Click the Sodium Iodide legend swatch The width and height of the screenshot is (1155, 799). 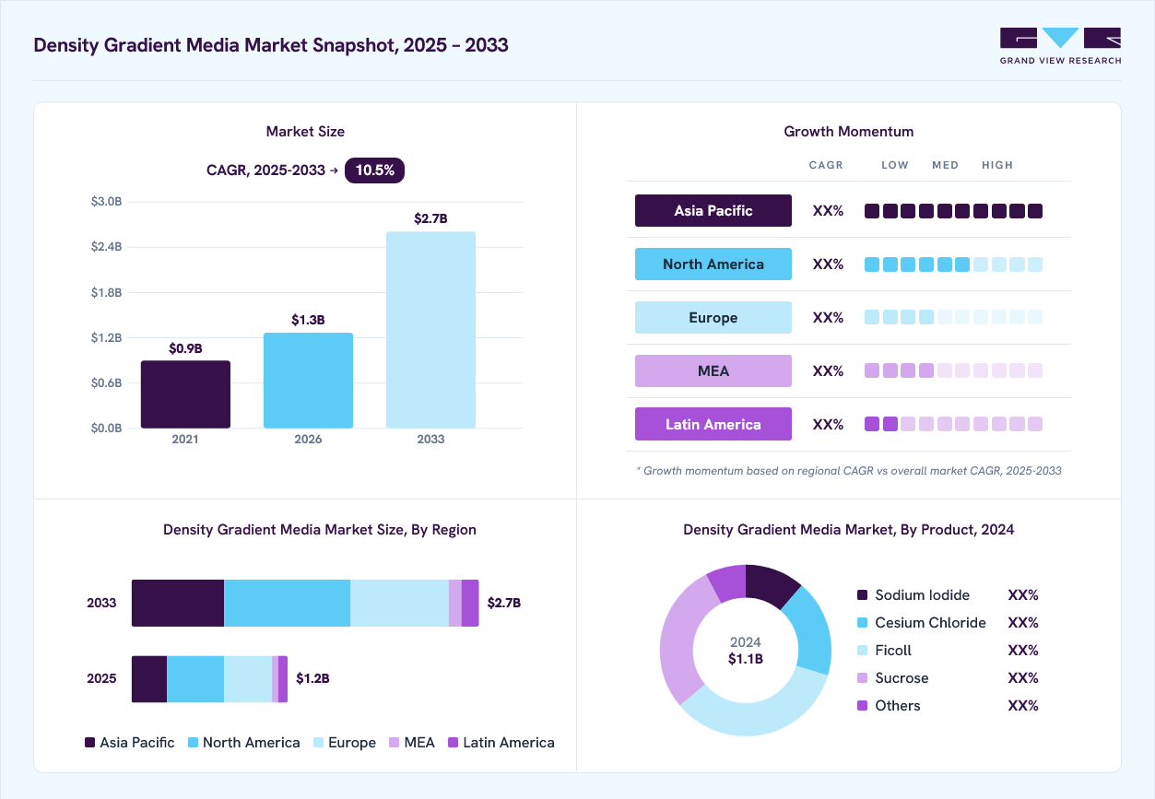point(863,595)
